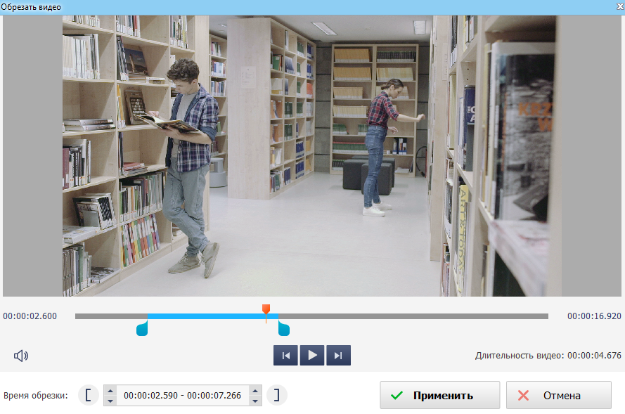Image resolution: width=625 pixels, height=414 pixels.
Task: Click the library video preview frame
Action: pyautogui.click(x=312, y=156)
